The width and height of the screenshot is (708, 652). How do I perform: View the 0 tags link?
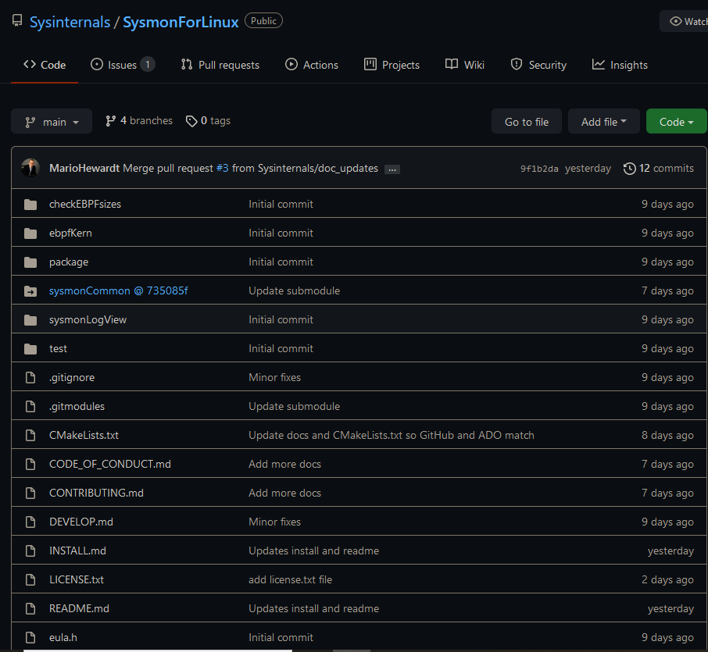tap(208, 121)
